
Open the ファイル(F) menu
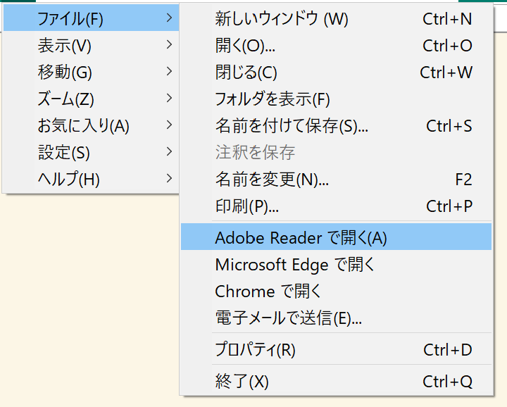[x=91, y=18]
